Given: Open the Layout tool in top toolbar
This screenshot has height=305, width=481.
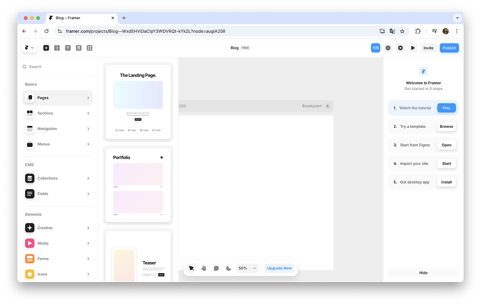Looking at the screenshot, I should (x=57, y=48).
